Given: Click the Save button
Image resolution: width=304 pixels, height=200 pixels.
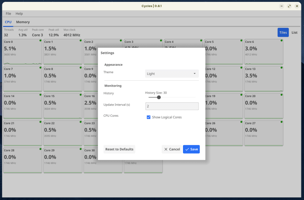Looking at the screenshot, I should (x=191, y=149).
